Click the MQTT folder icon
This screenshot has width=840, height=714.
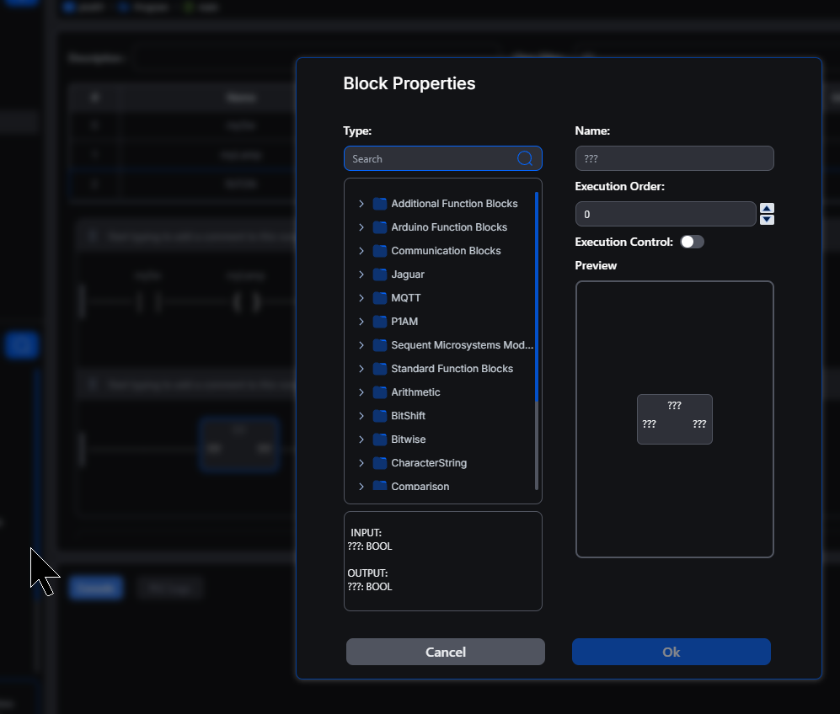[380, 298]
